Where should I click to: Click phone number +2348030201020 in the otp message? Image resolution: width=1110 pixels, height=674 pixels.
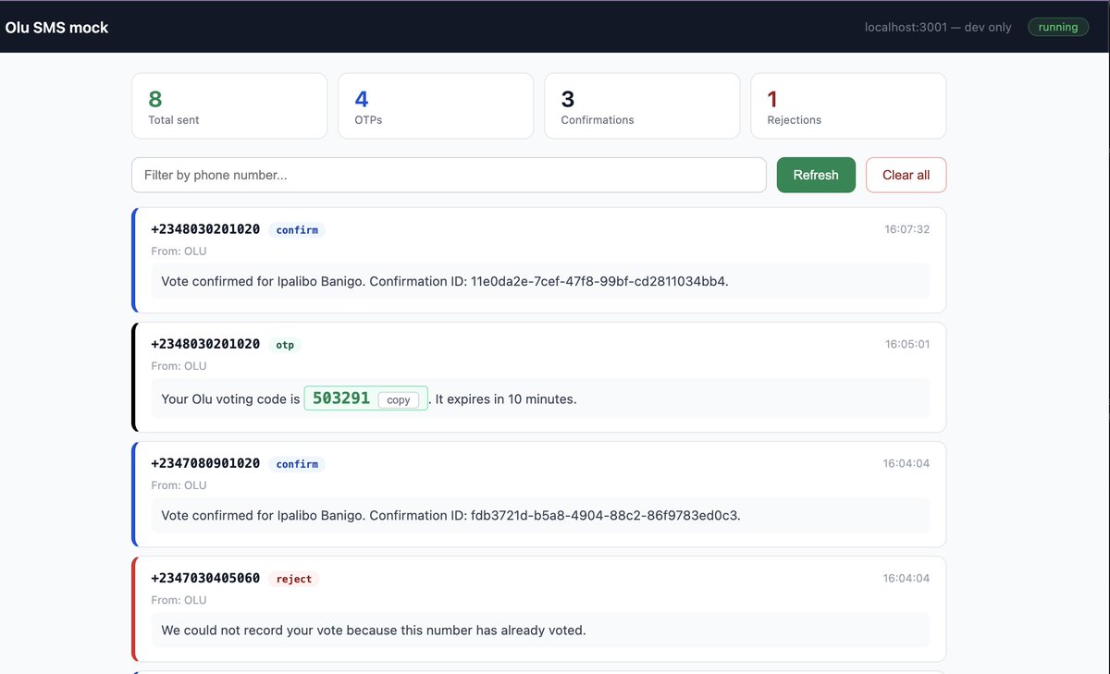coord(205,344)
